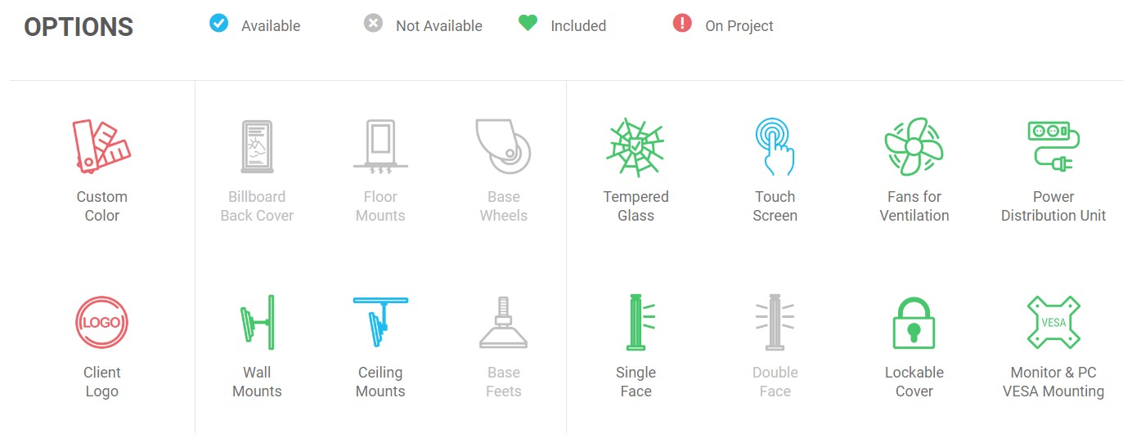
Task: Click the Power Distribution Unit icon
Action: point(1053,146)
